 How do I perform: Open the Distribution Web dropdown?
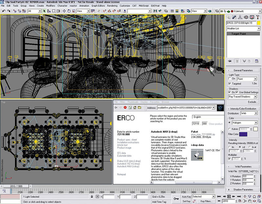249,113
